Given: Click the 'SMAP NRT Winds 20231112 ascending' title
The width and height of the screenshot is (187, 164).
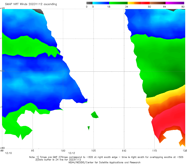Looking at the screenshot, I should tap(31, 4).
